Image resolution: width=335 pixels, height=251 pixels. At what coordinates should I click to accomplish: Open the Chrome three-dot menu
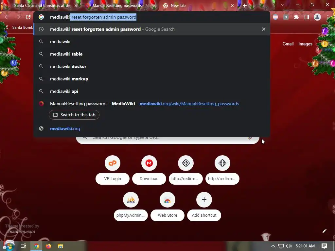coord(328,17)
